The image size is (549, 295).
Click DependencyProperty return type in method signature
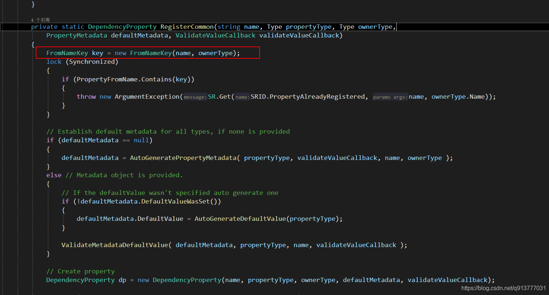click(122, 27)
